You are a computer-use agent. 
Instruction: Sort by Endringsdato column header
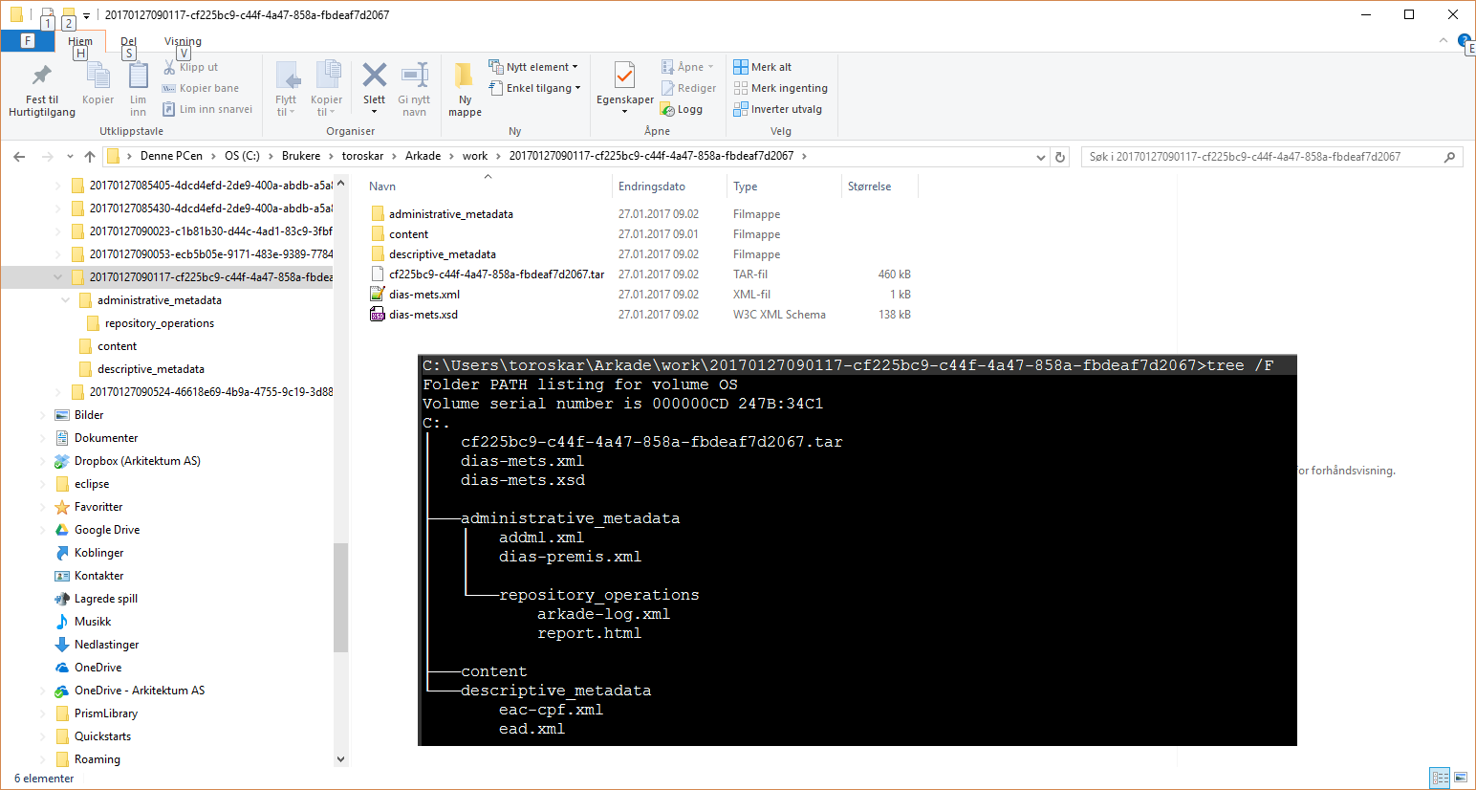[652, 187]
